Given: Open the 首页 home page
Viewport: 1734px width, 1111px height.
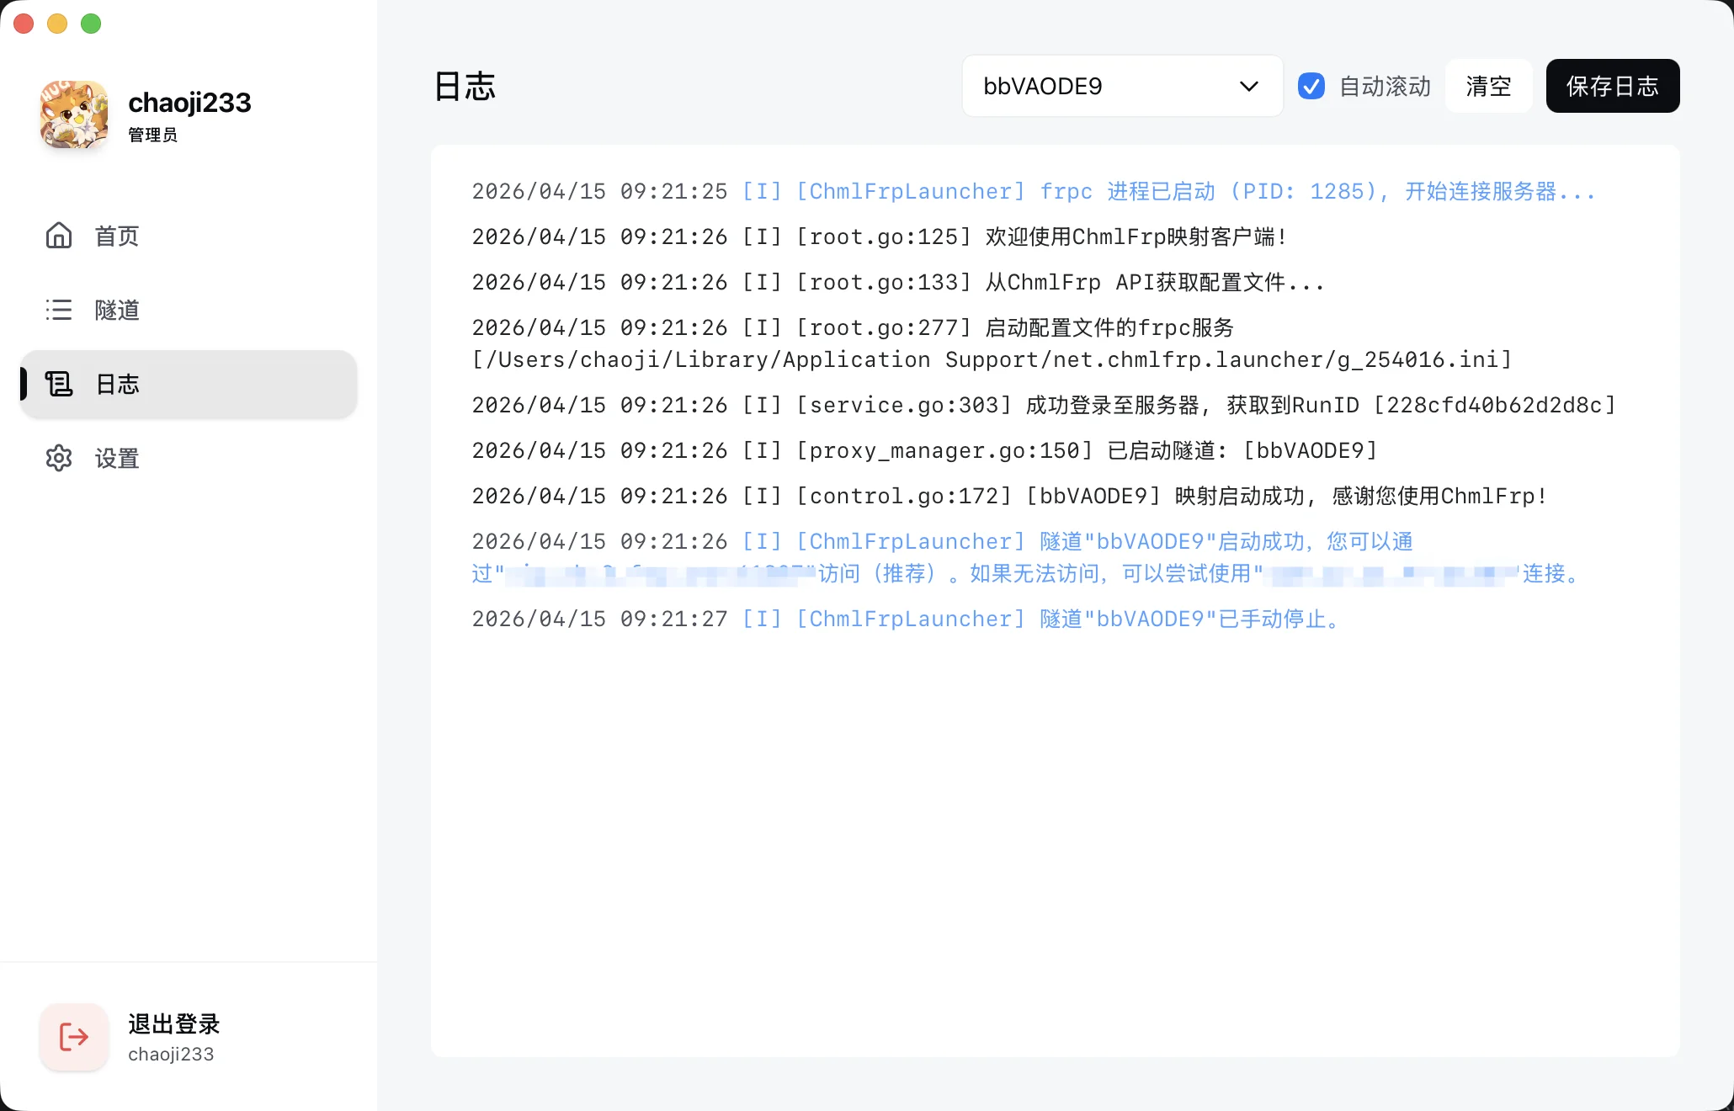Looking at the screenshot, I should [189, 236].
